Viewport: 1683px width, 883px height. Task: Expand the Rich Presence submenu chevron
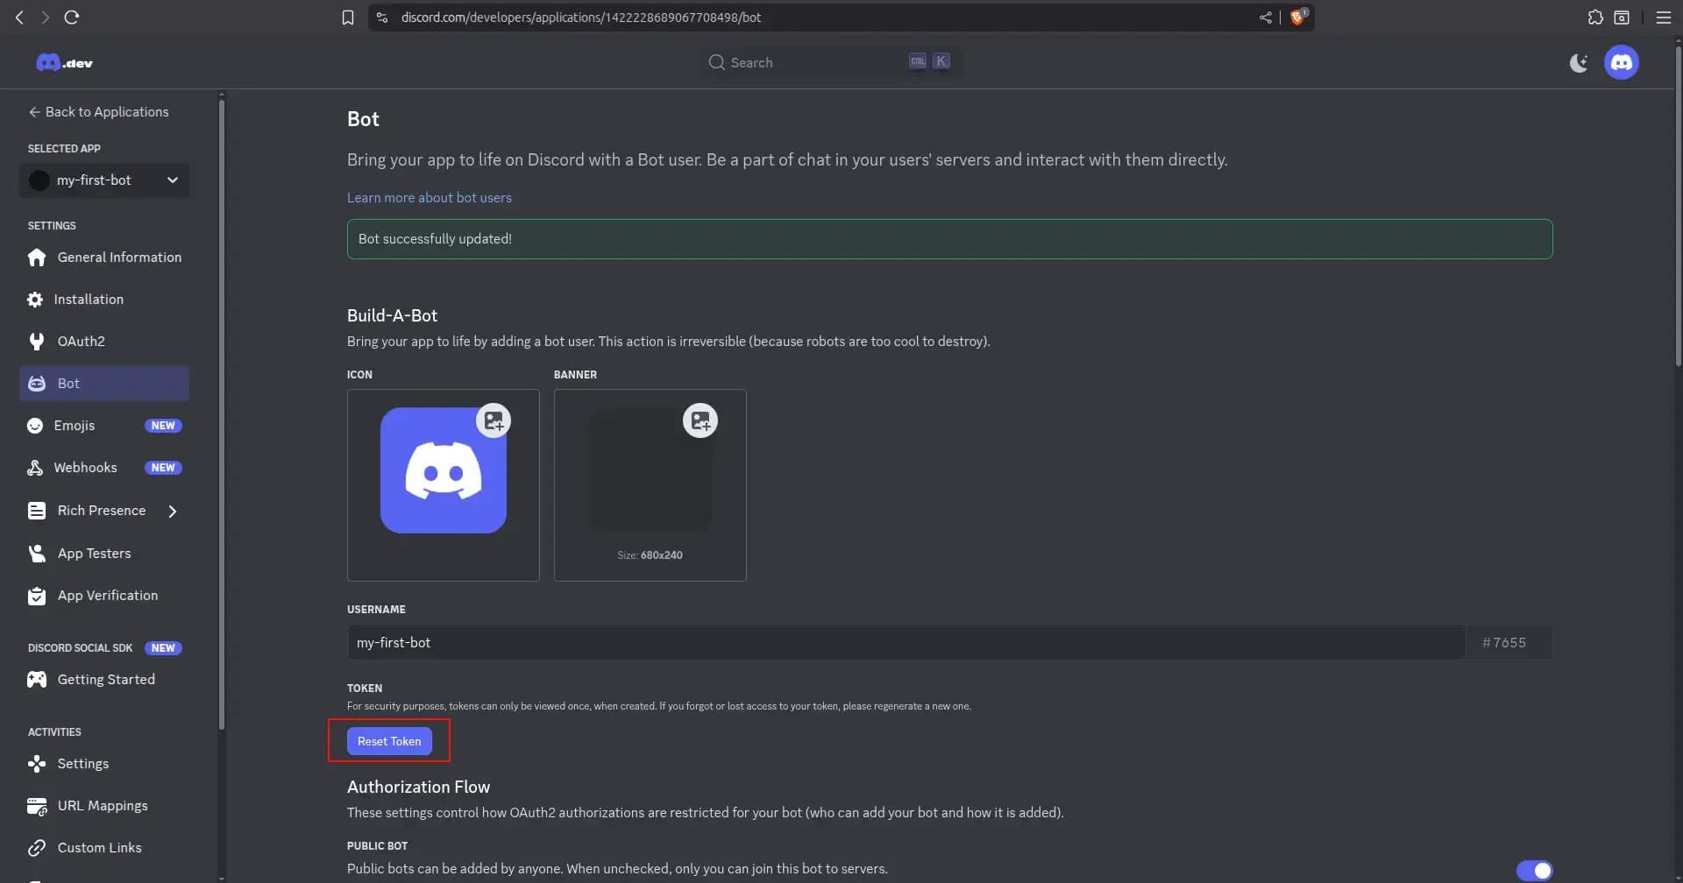[173, 511]
